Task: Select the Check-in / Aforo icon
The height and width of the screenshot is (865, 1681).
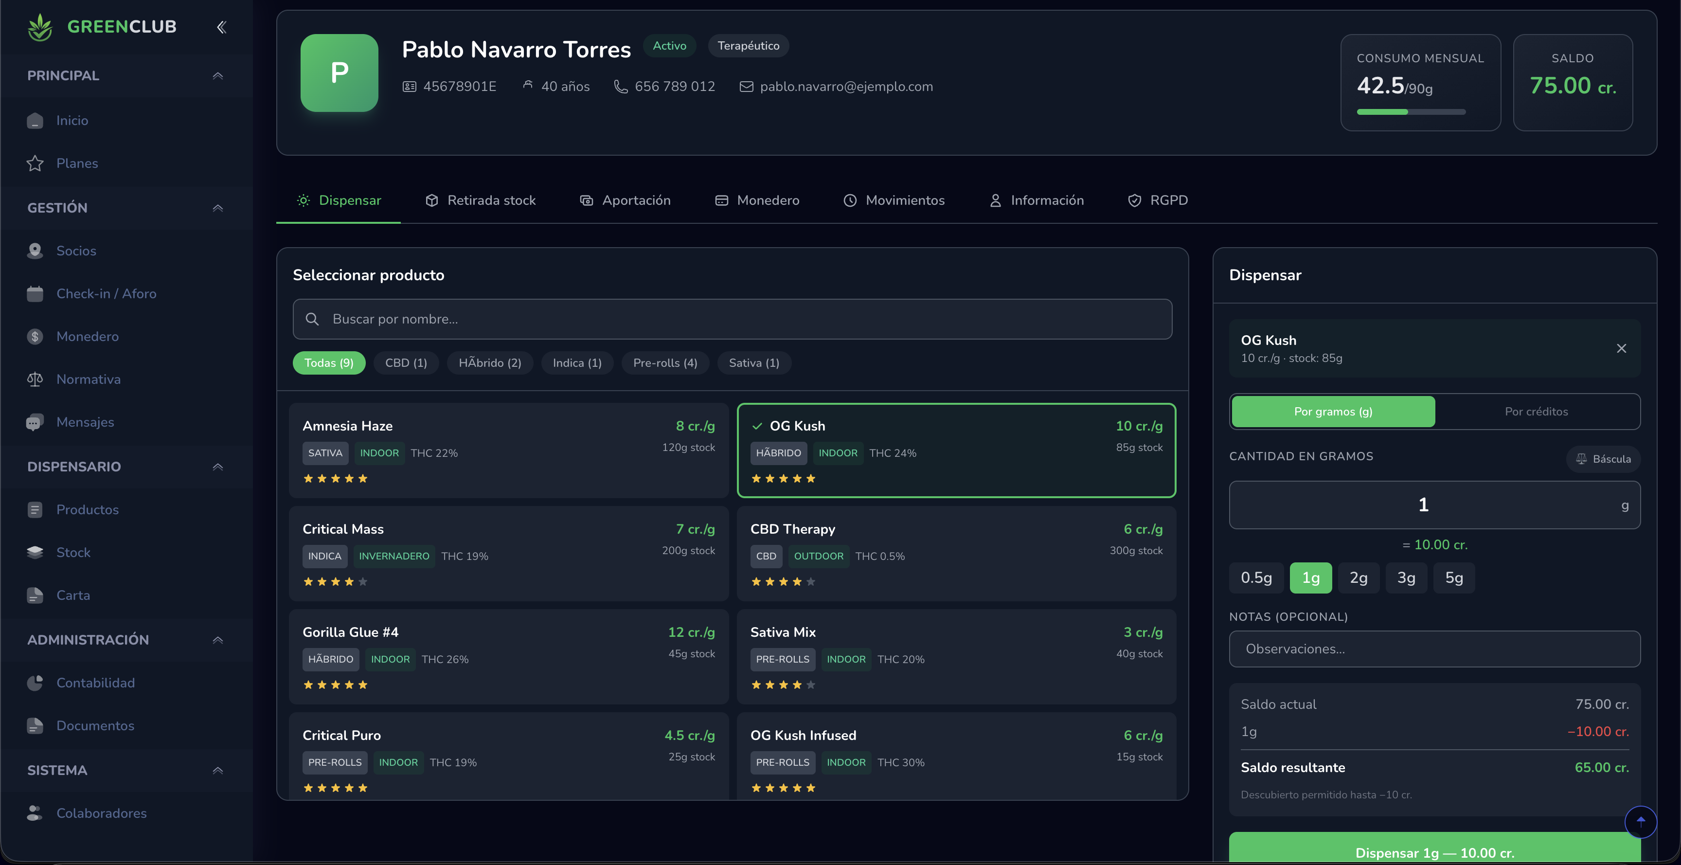Action: [35, 293]
